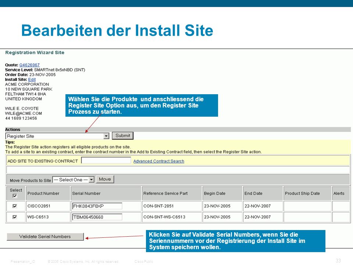This screenshot has height=265, width=353.
Task: Expand the Select One site dropdown
Action: [x=73, y=180]
